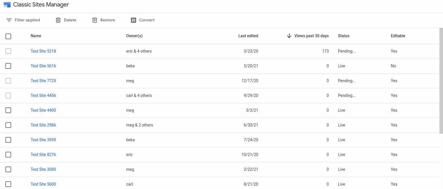This screenshot has width=443, height=189.
Task: Click the date 8/21/20
Action: (251, 184)
